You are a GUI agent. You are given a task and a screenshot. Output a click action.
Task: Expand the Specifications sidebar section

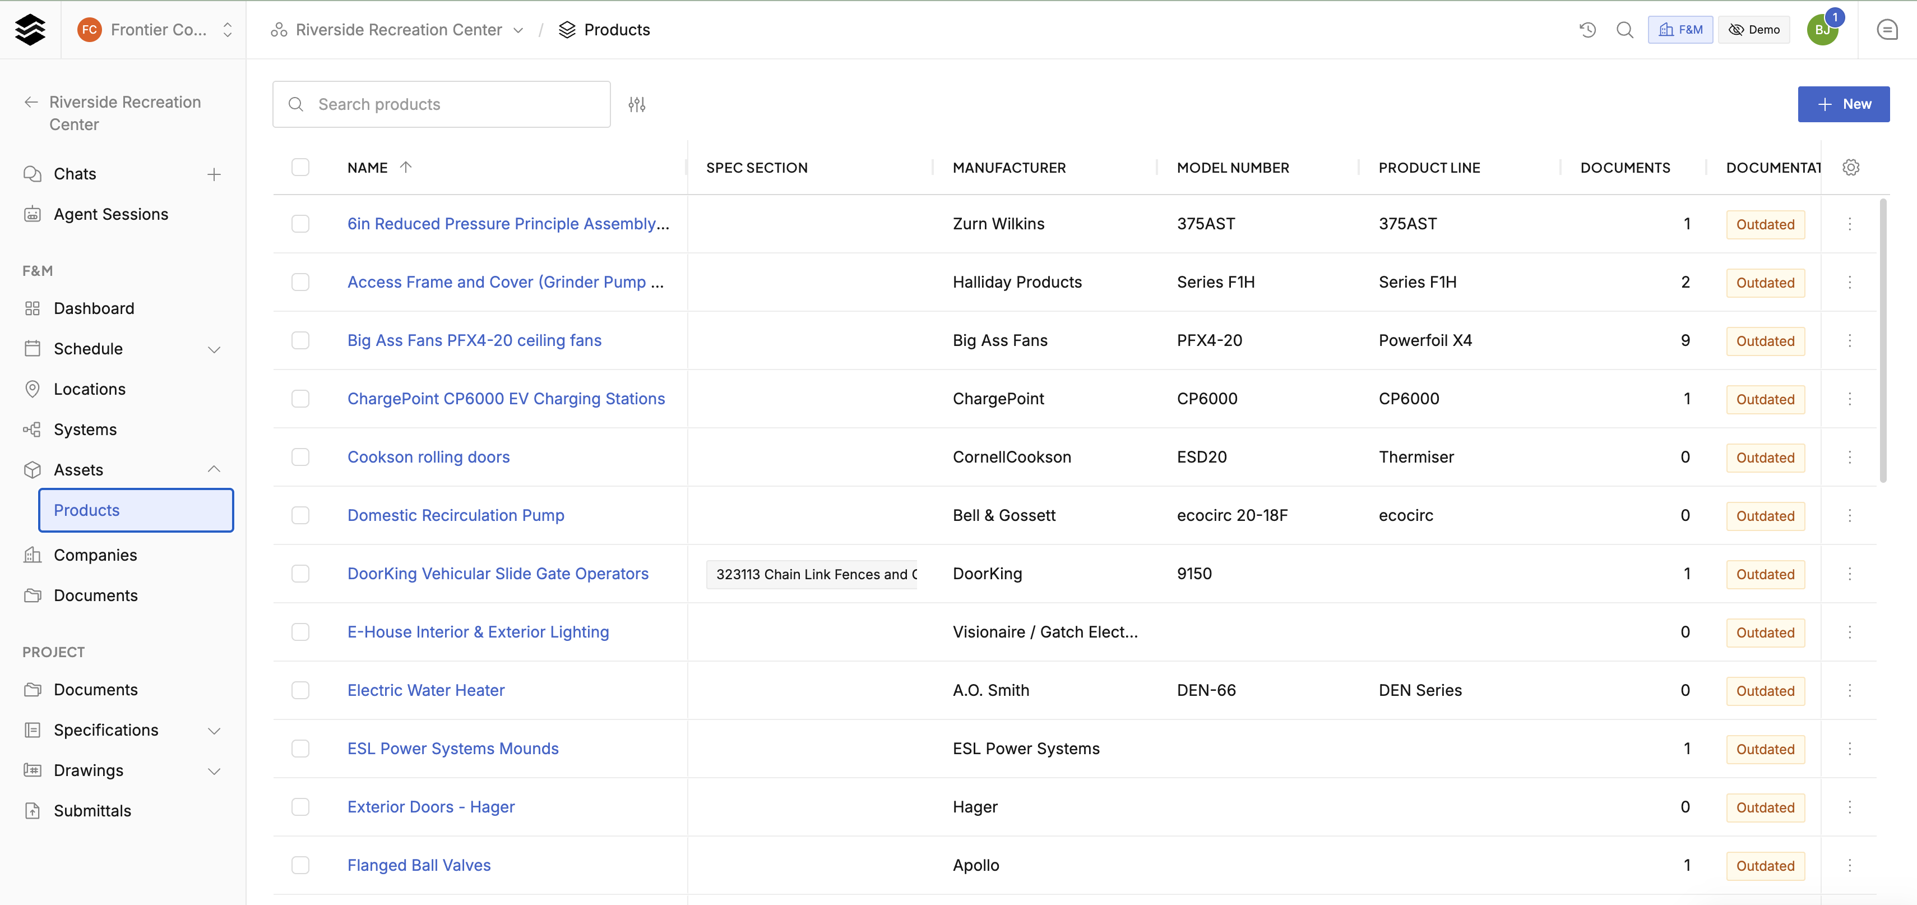pyautogui.click(x=214, y=731)
